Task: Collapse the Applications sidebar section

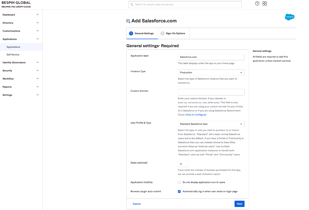Action: [x=21, y=39]
